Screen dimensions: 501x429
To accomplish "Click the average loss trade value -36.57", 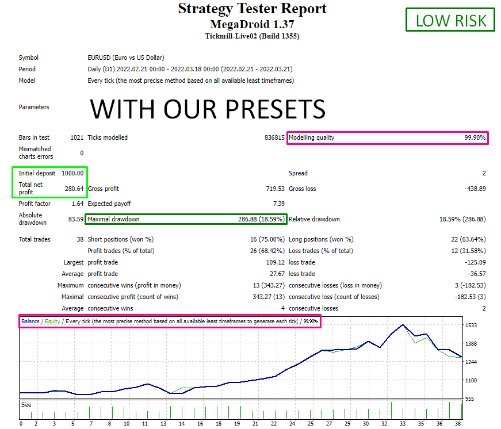I will pyautogui.click(x=477, y=274).
